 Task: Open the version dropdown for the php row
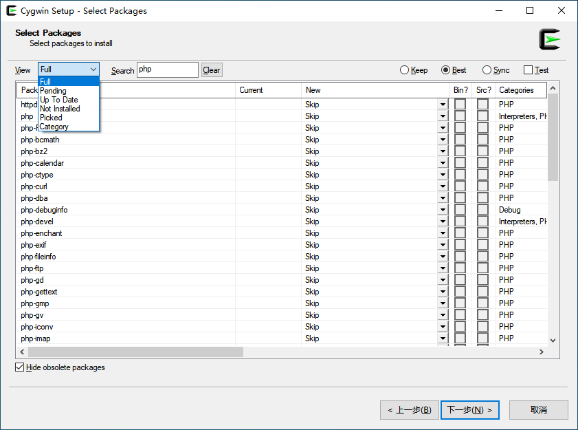(x=443, y=116)
